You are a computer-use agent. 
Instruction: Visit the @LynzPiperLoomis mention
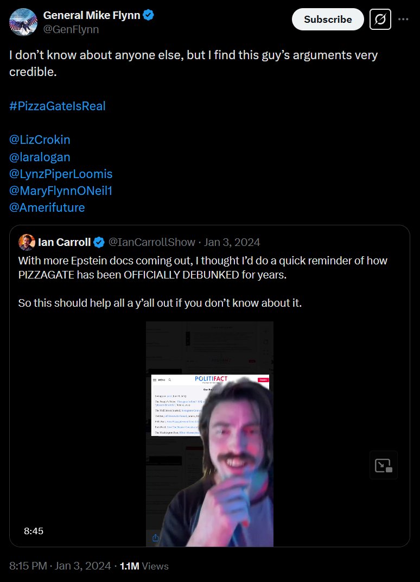coord(61,174)
